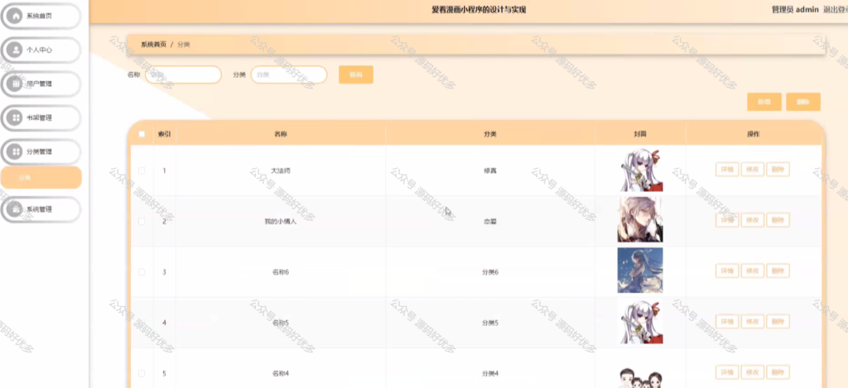Click the page title 爱看漫画小程序的设计与实现
Image resolution: width=848 pixels, height=388 pixels.
click(479, 10)
